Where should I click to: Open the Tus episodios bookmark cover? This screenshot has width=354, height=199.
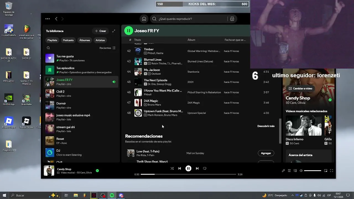point(50,70)
